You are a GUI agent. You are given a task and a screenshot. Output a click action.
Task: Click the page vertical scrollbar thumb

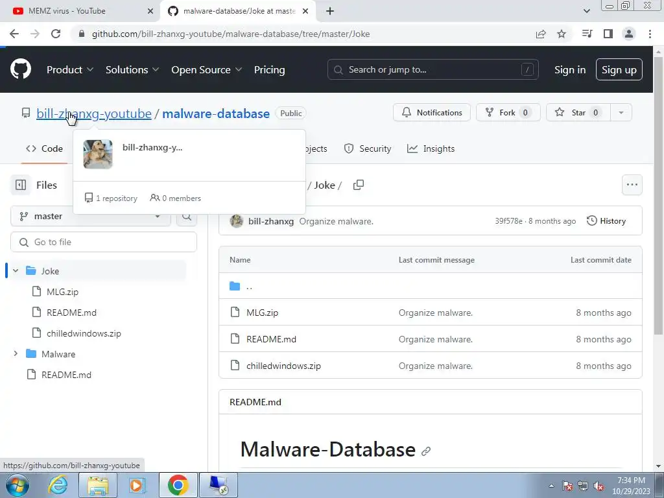658,195
